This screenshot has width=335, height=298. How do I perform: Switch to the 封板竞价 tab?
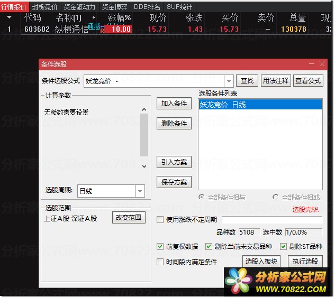[x=45, y=7]
